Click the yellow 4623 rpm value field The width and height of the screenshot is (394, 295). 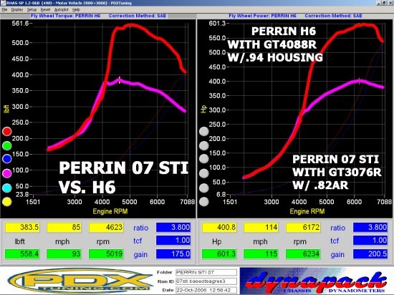coord(106,228)
